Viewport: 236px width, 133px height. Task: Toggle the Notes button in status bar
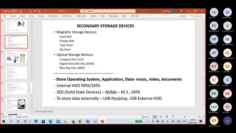pyautogui.click(x=145, y=117)
